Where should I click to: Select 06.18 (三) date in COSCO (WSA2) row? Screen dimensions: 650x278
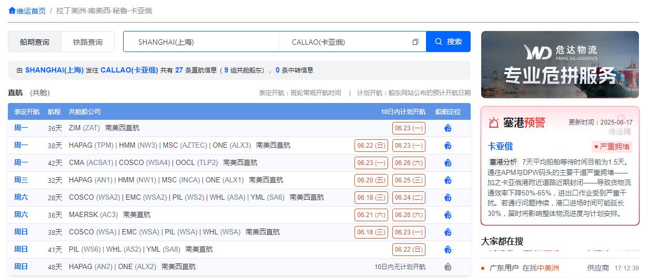pos(371,198)
